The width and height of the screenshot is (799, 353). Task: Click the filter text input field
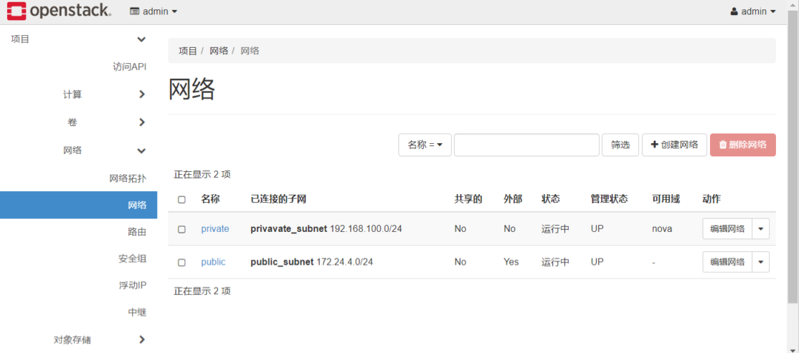click(x=526, y=145)
